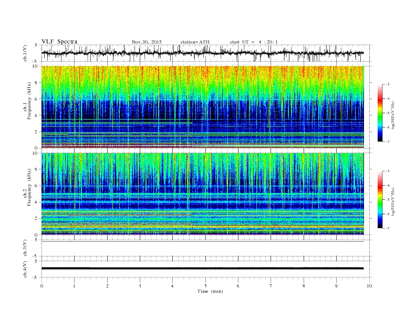Select the date text "Nov.30, 2015"

click(147, 42)
